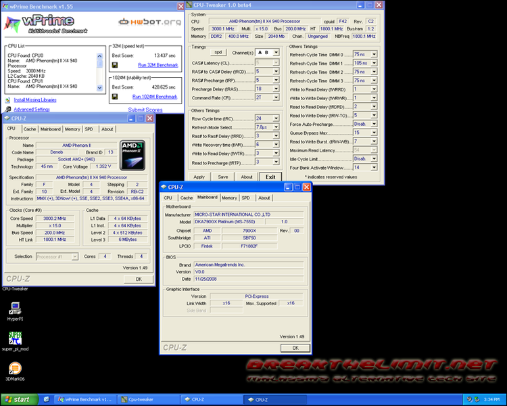507x406 pixels.
Task: Click the system tray clock 3:34 PM
Action: click(491, 399)
